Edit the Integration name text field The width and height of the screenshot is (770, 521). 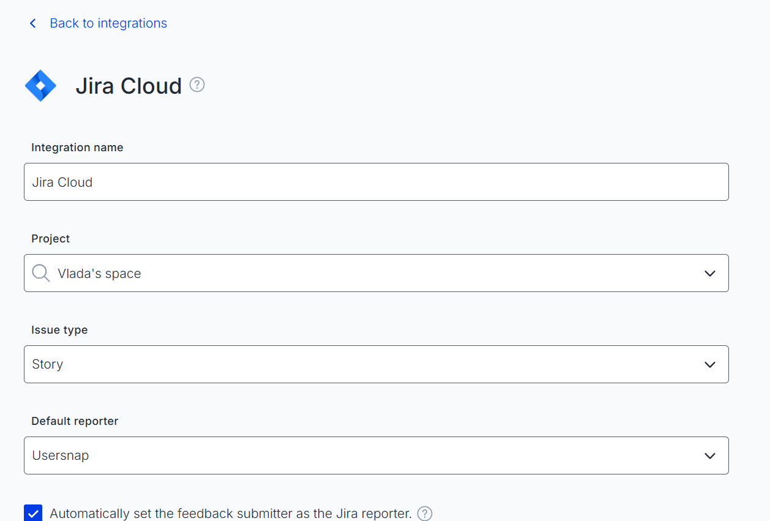coord(376,182)
